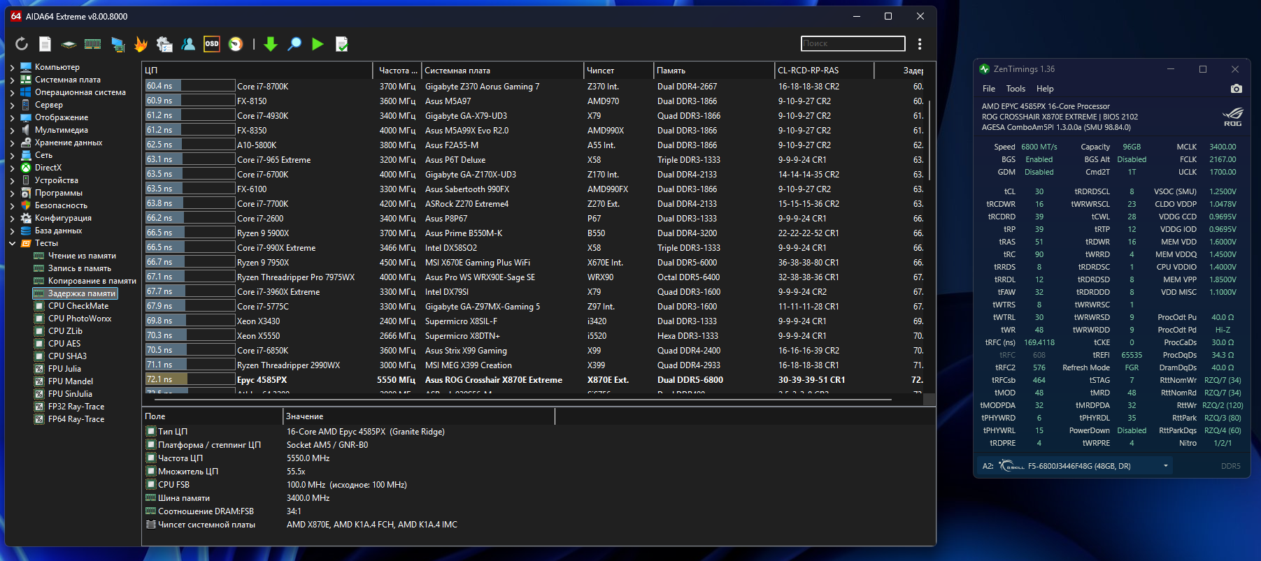This screenshot has width=1261, height=561.
Task: Open the three-dot menu in AIDA64
Action: point(920,44)
